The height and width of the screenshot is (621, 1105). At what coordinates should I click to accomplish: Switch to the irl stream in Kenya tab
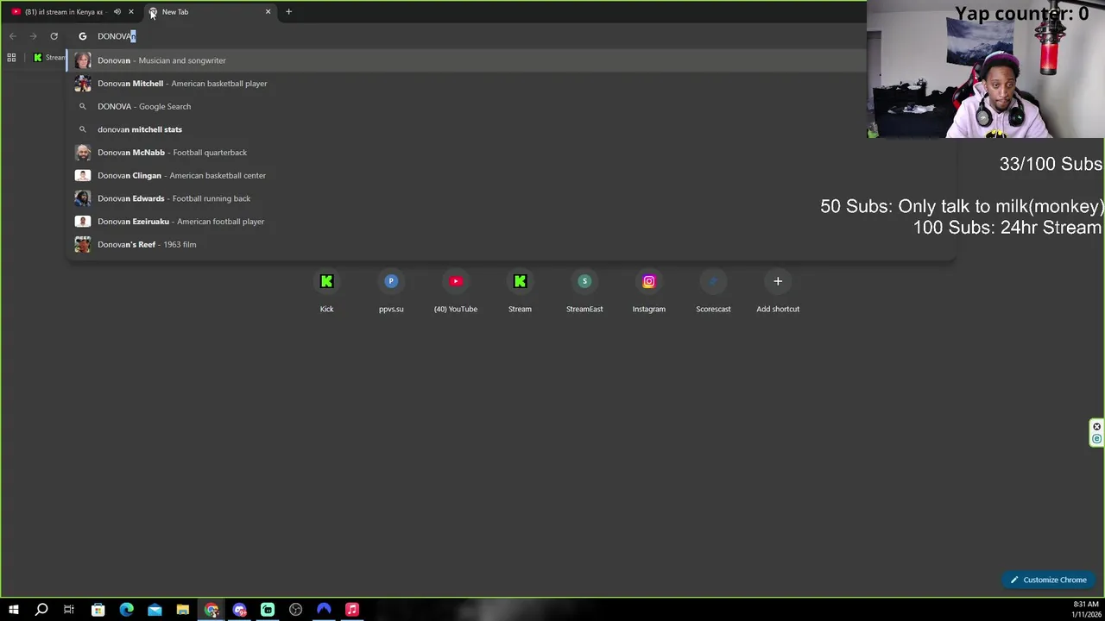tap(64, 12)
